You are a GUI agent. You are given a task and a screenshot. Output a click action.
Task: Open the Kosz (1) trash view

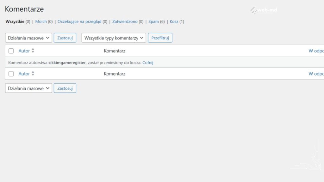174,21
